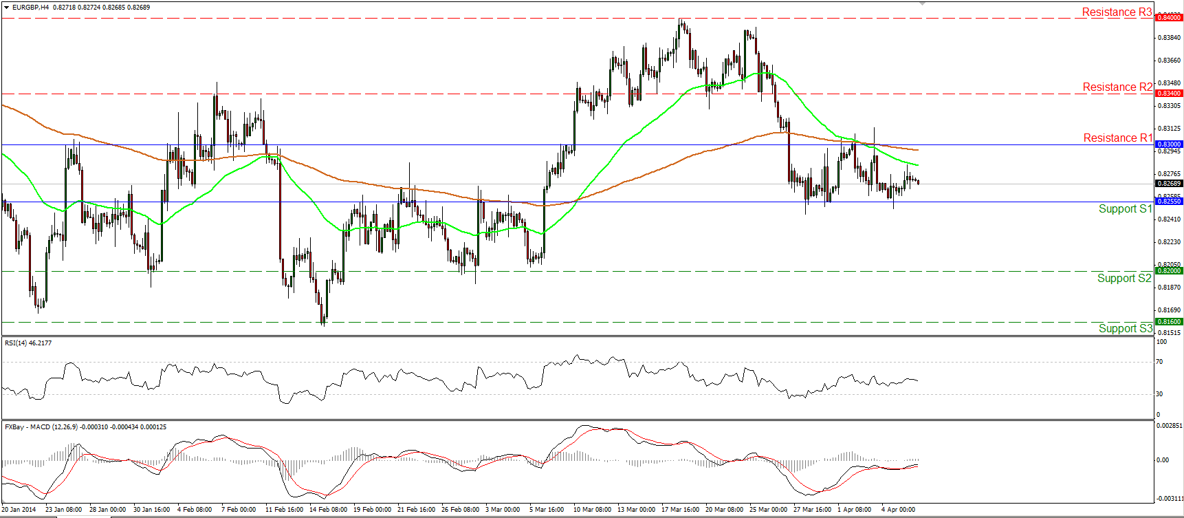Click the 0.83000 blue price tag
The width and height of the screenshot is (1184, 518).
[x=1169, y=144]
